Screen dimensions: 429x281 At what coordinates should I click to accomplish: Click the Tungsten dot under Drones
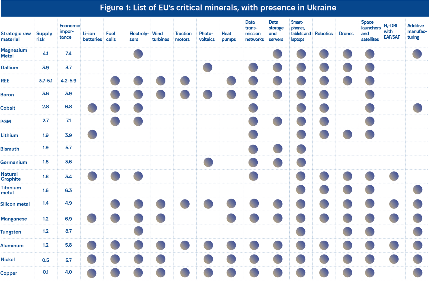coord(347,232)
